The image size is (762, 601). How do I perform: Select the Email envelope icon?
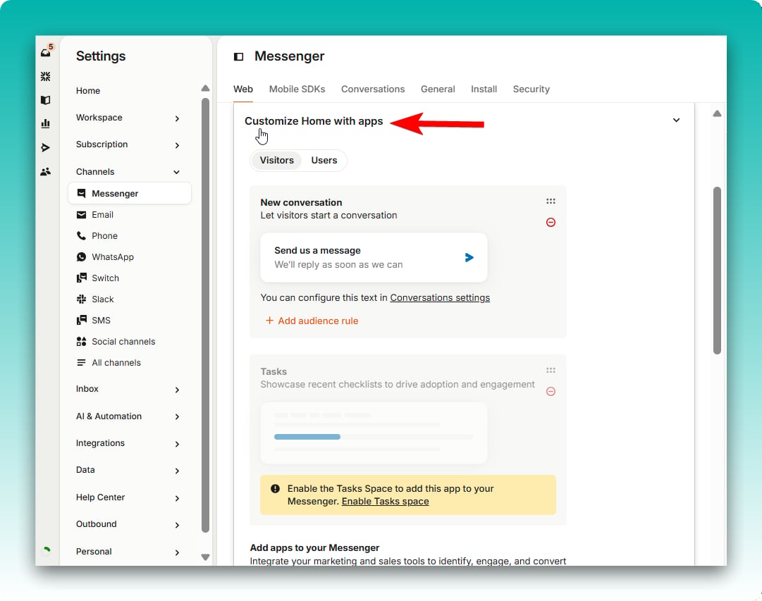coord(81,215)
